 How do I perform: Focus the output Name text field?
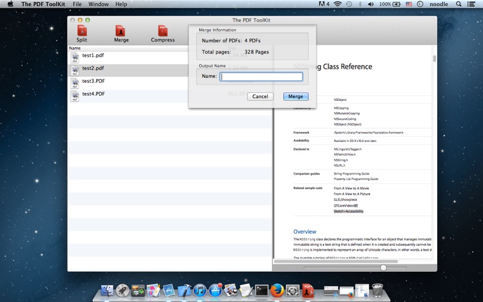coord(261,77)
